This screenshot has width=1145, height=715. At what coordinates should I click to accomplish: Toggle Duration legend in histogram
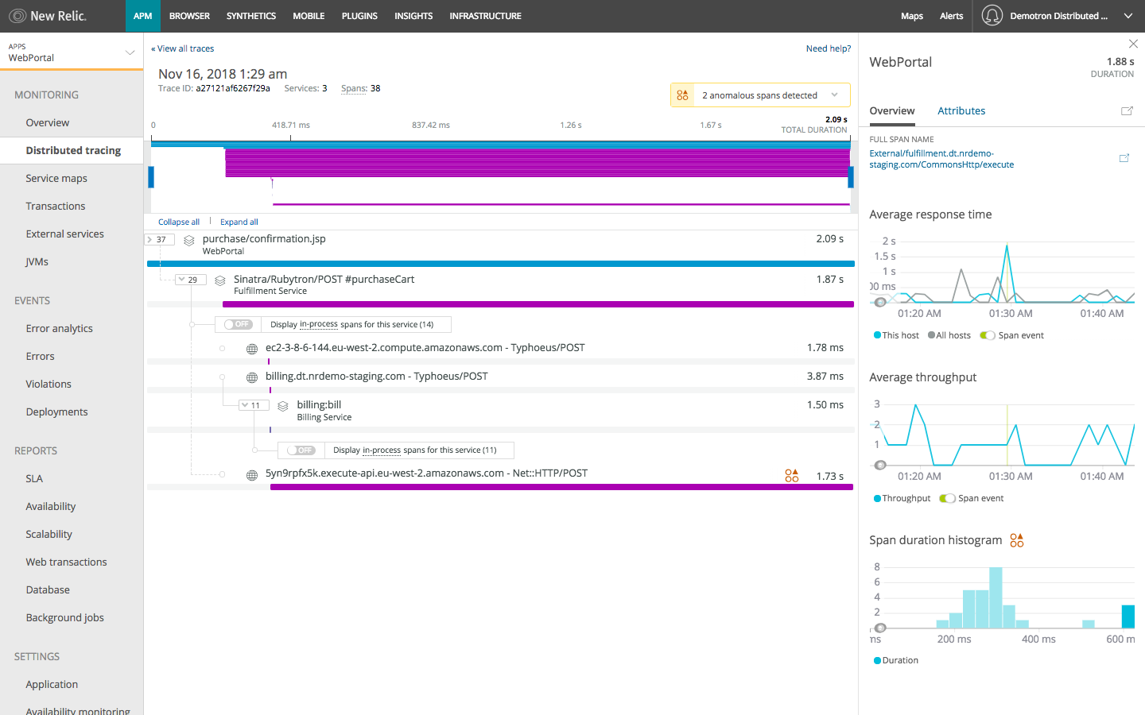tap(895, 660)
